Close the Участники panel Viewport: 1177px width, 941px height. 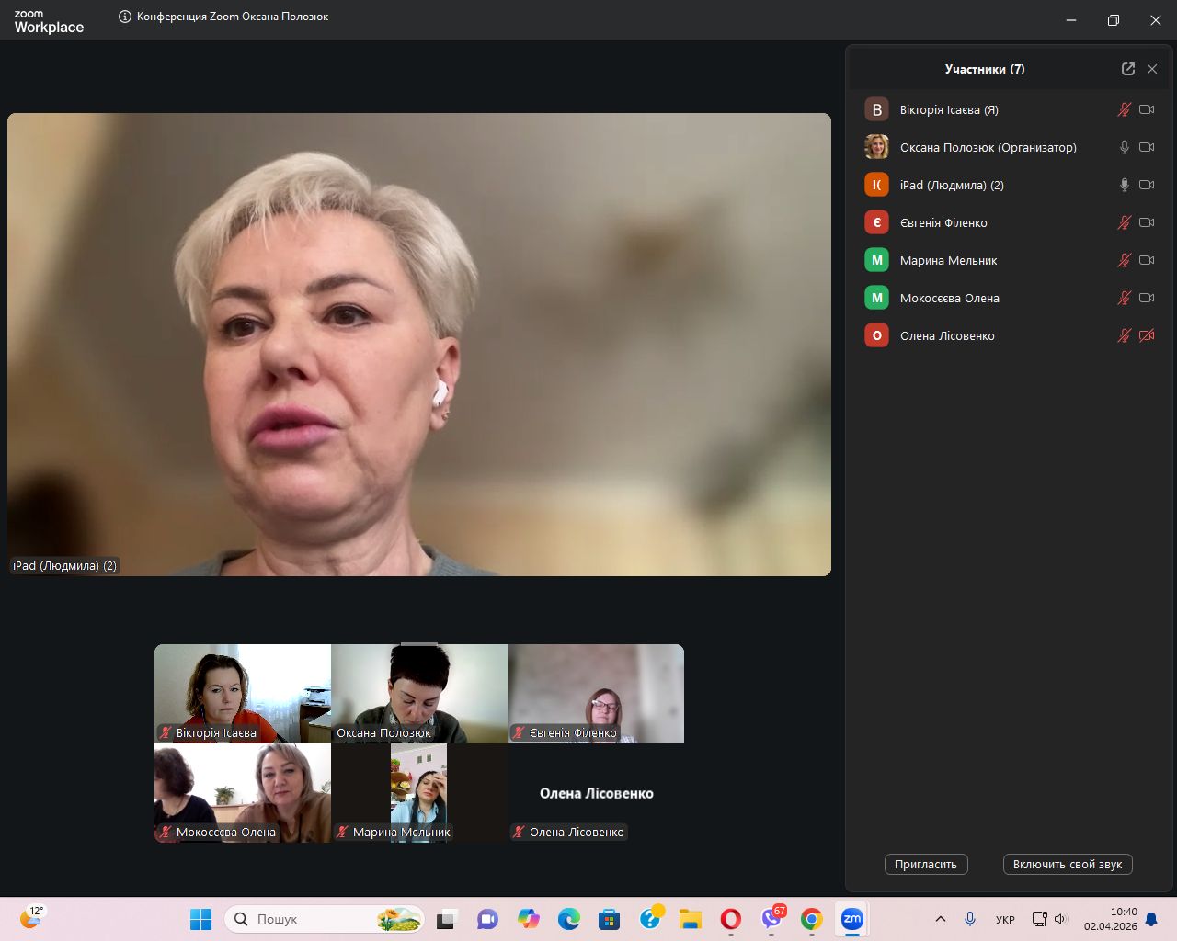pyautogui.click(x=1152, y=69)
